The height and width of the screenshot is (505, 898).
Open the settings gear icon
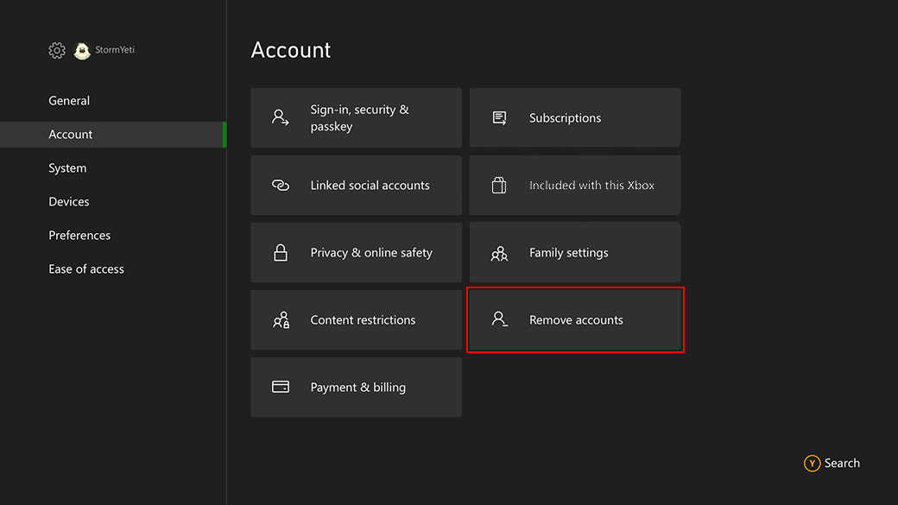coord(56,50)
